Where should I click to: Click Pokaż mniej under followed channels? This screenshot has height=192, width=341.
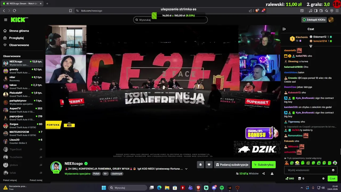pyautogui.click(x=36, y=180)
